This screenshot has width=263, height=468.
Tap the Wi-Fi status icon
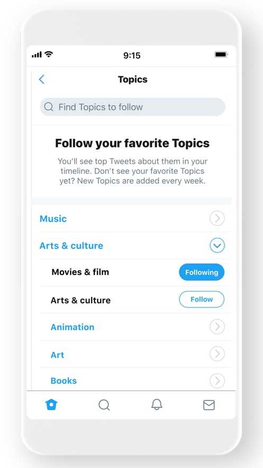49,54
